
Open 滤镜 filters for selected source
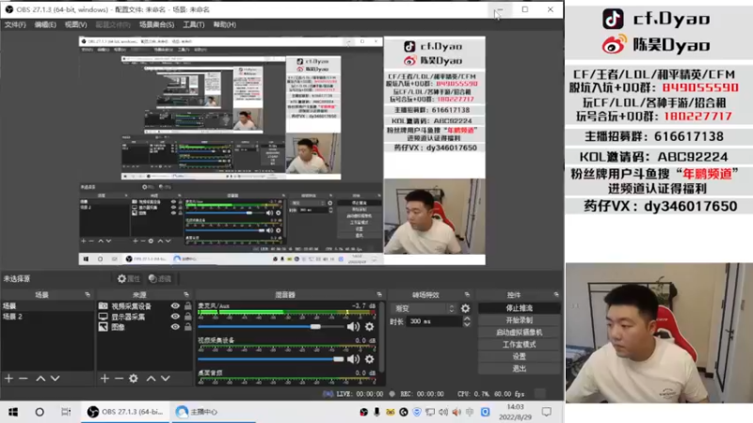tap(160, 278)
